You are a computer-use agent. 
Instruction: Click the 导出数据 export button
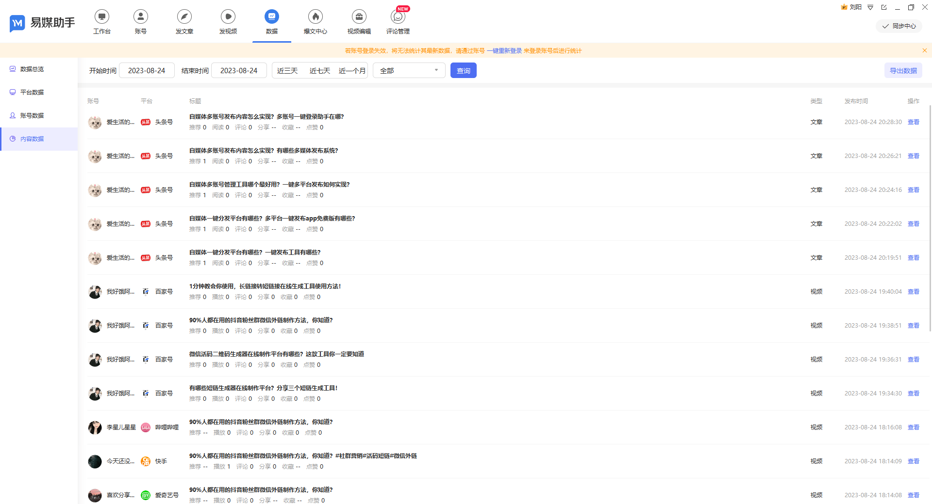pyautogui.click(x=903, y=71)
